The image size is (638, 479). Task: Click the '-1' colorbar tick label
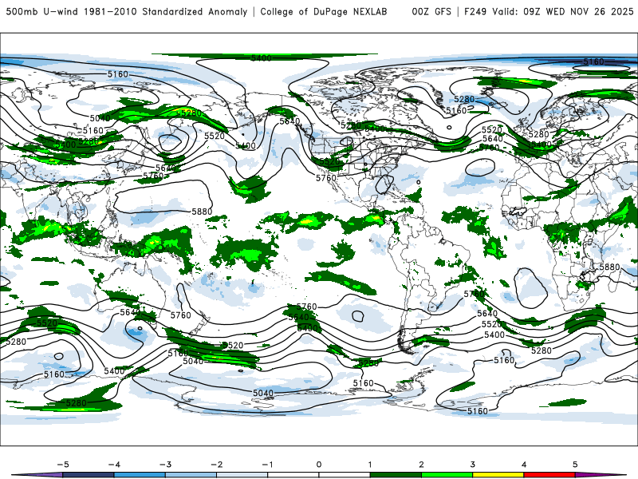coord(267,465)
